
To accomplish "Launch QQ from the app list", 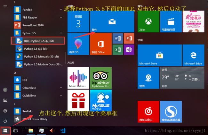I will [x=38, y=80].
